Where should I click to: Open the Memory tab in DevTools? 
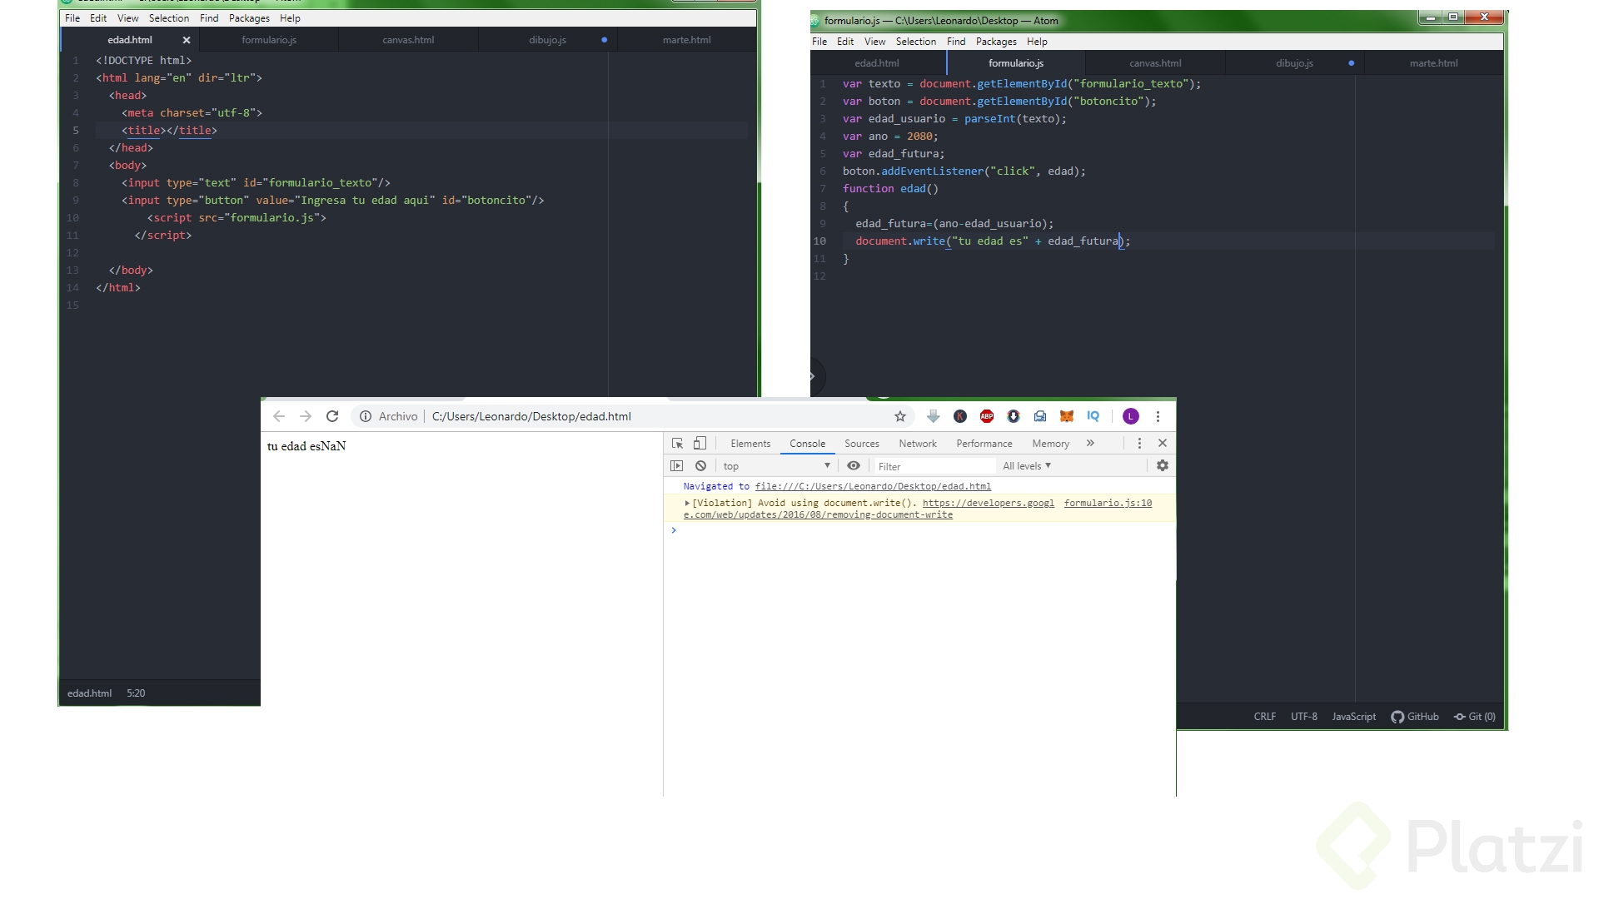point(1050,444)
